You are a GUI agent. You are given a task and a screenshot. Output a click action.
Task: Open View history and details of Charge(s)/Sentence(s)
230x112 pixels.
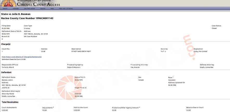(22, 57)
